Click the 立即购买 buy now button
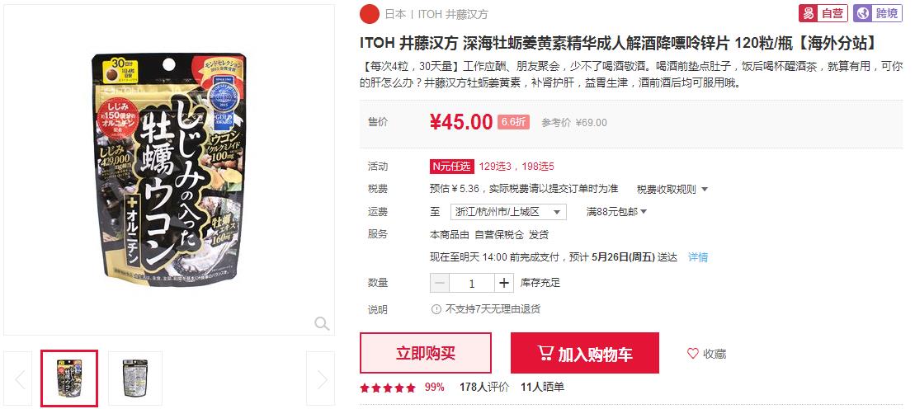Image resolution: width=915 pixels, height=409 pixels. click(426, 353)
